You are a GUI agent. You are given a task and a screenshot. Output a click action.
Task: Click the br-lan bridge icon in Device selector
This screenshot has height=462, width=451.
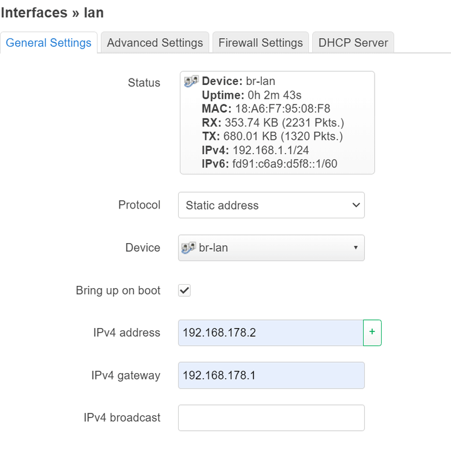[189, 248]
